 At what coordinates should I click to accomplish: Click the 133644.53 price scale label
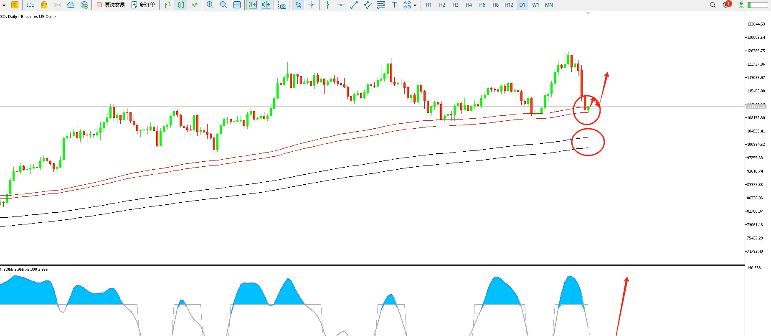756,24
